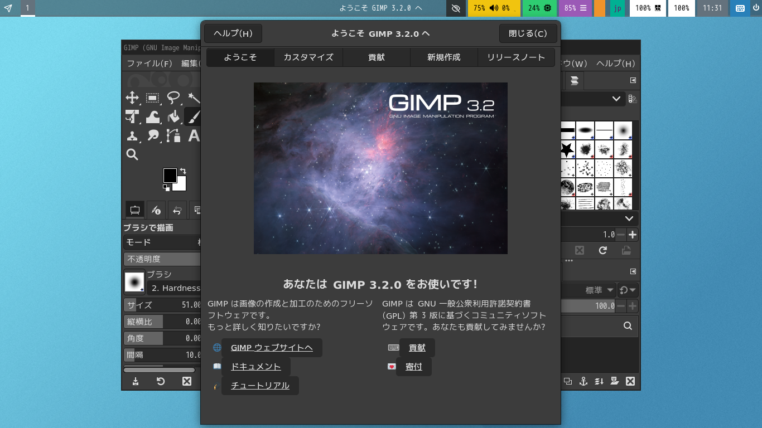
Task: Delete layer icon in layers panel
Action: [630, 381]
